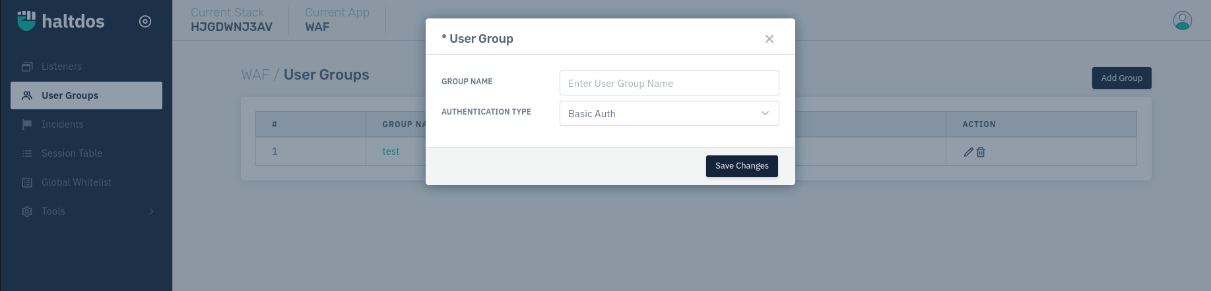The image size is (1211, 291).
Task: Delete the test group via the trash icon
Action: pyautogui.click(x=981, y=152)
